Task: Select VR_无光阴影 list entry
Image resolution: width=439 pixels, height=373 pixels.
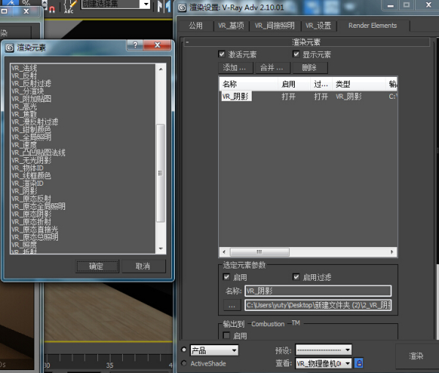Action: click(31, 160)
